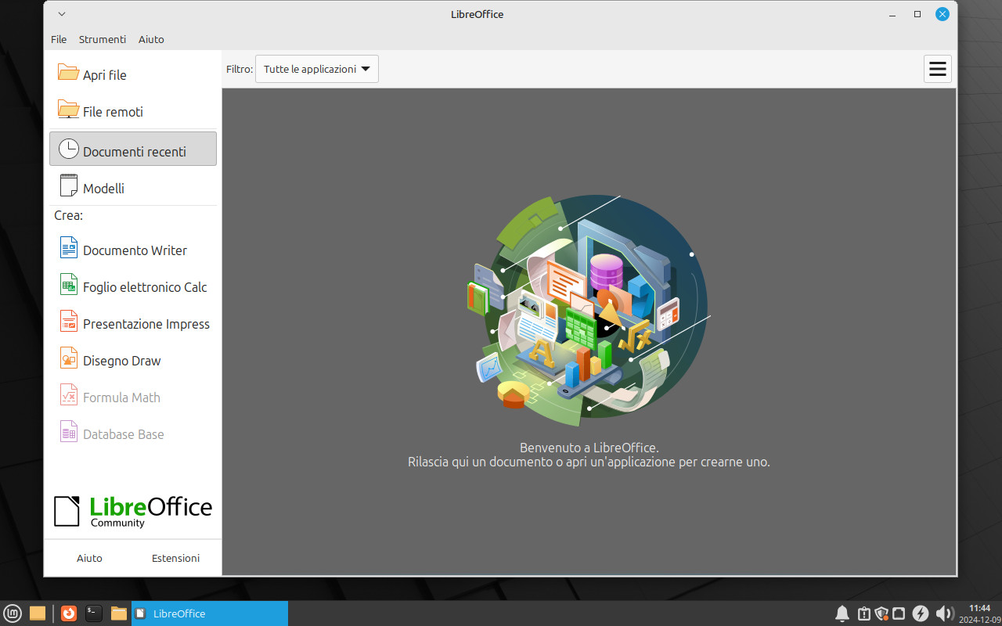Click the Presentazione Impress icon
This screenshot has width=1002, height=626.
click(x=69, y=322)
